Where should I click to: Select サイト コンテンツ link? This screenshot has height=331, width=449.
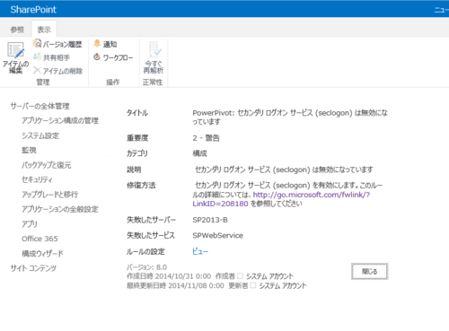click(33, 268)
